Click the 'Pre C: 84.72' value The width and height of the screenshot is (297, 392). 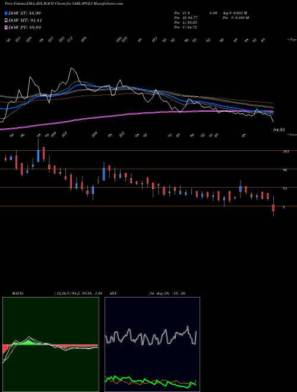click(x=186, y=27)
